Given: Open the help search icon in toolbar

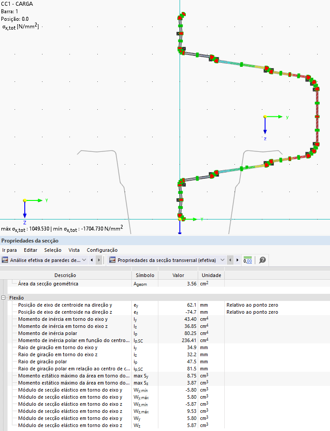Looking at the screenshot, I should click(262, 260).
